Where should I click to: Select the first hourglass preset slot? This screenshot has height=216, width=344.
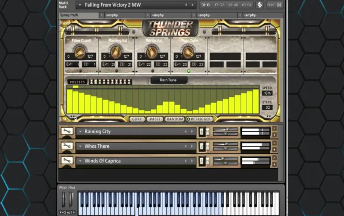[x=92, y=82]
